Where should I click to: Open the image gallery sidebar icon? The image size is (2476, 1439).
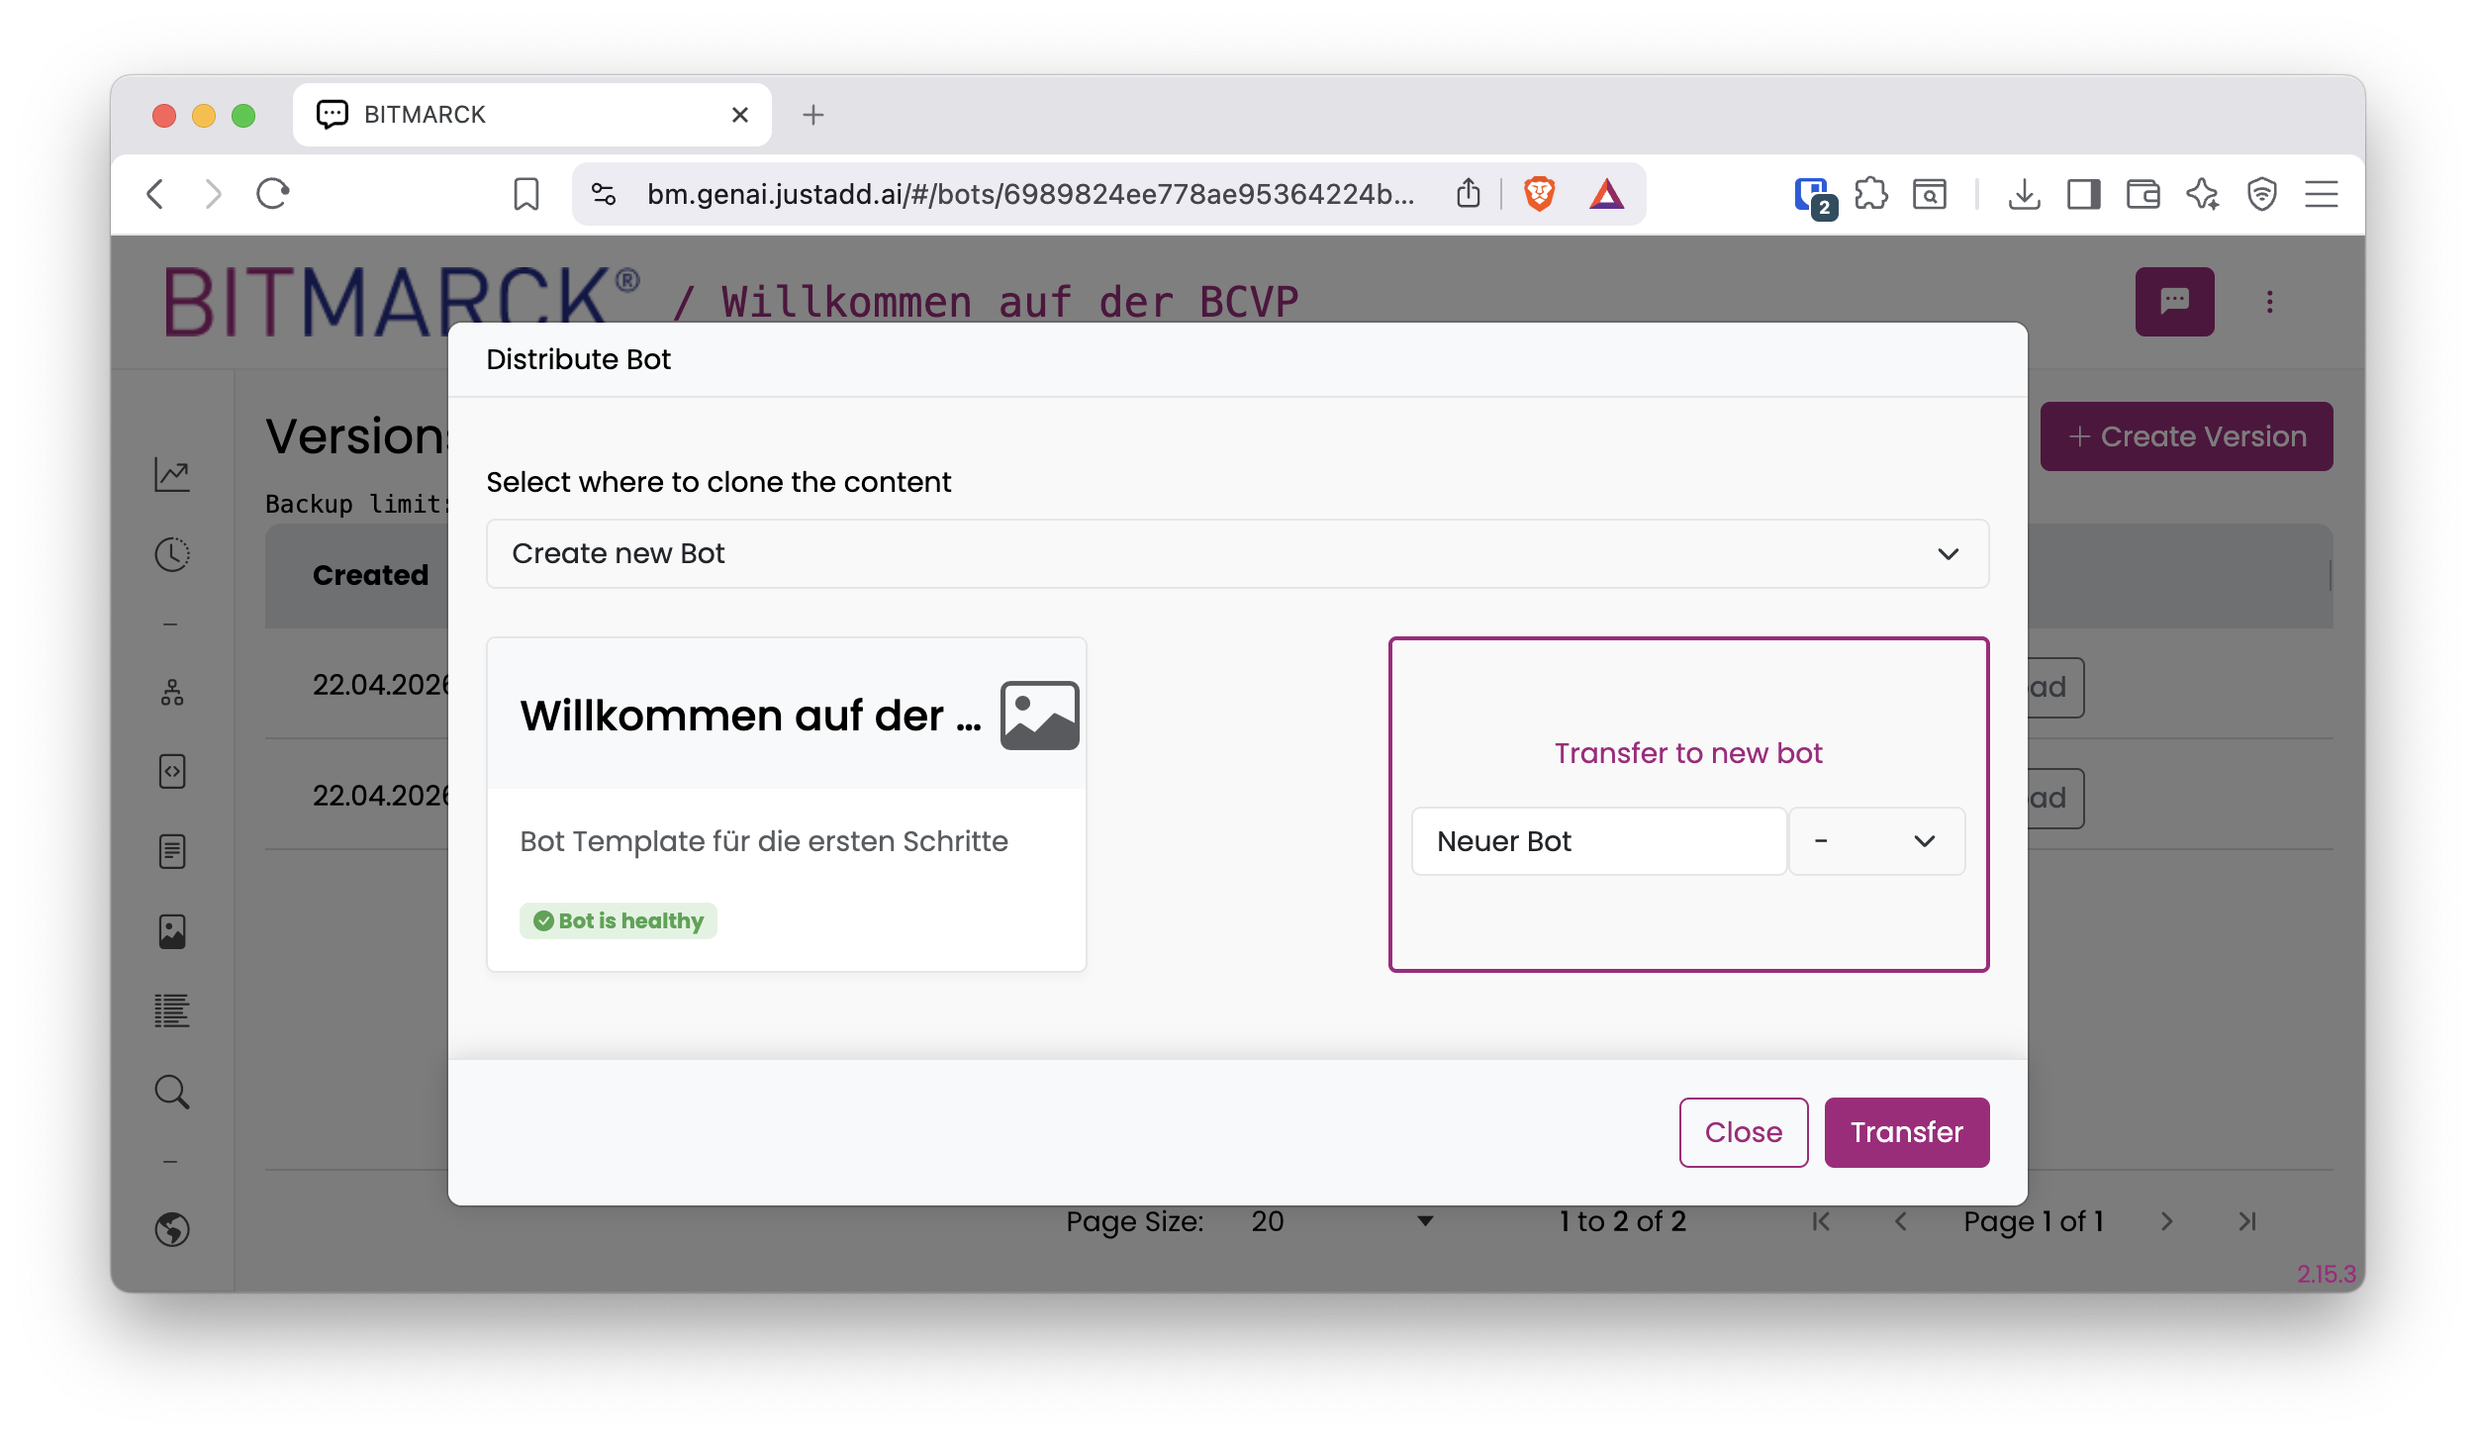172,931
